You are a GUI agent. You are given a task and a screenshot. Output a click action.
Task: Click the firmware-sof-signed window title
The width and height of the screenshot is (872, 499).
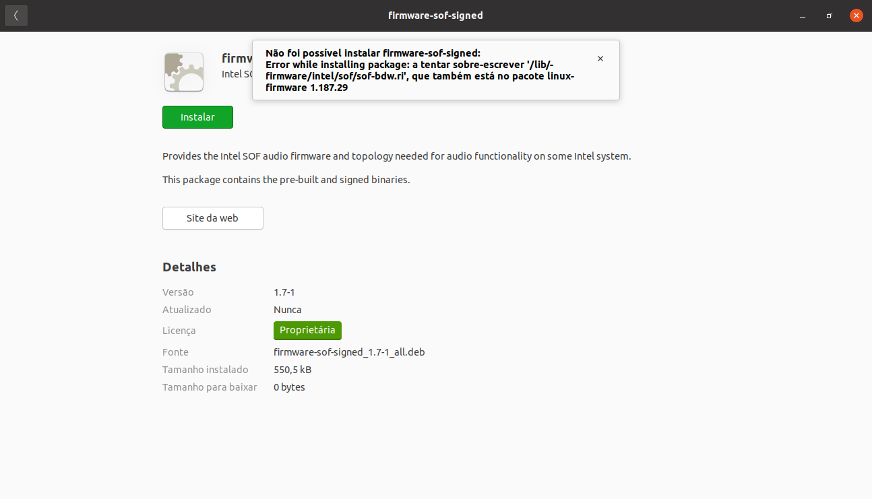[x=435, y=15]
